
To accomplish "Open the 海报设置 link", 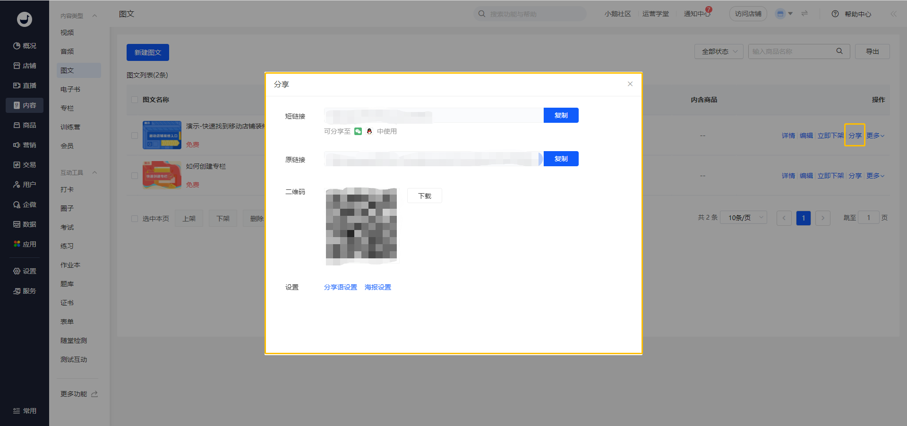I will [x=377, y=287].
